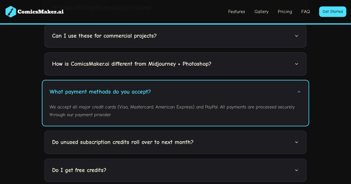
Task: Select "What payment methods do you accept?" heading
Action: pyautogui.click(x=100, y=92)
